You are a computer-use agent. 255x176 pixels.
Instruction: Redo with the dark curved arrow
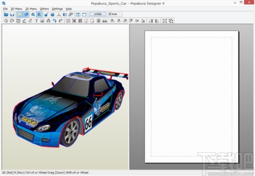[x=61, y=21]
